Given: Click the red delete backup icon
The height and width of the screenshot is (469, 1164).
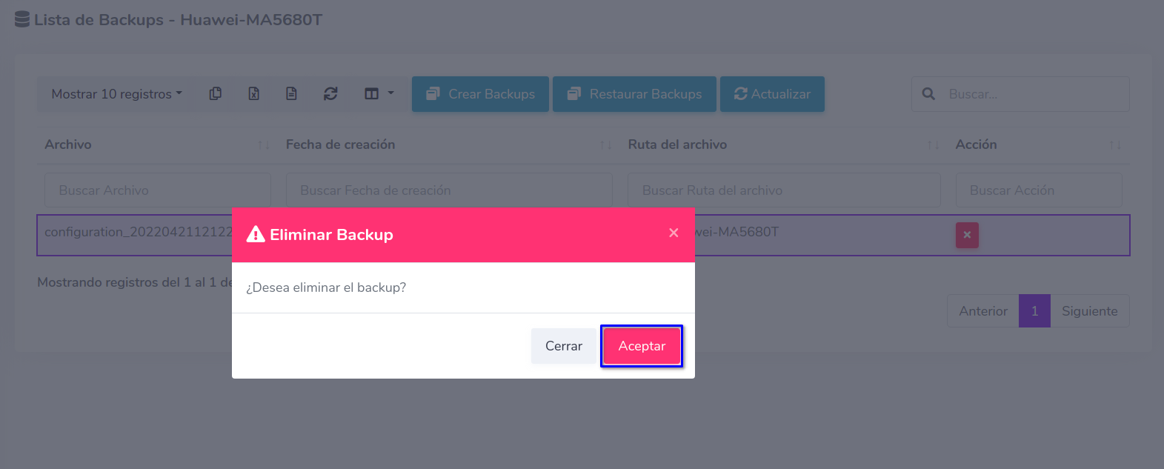Looking at the screenshot, I should tap(967, 235).
